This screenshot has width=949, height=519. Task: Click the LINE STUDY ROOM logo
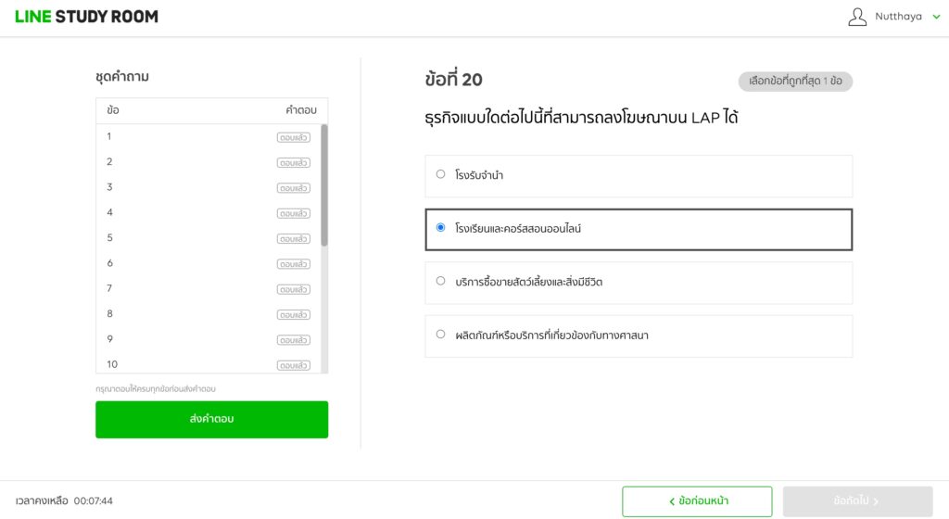coord(86,17)
